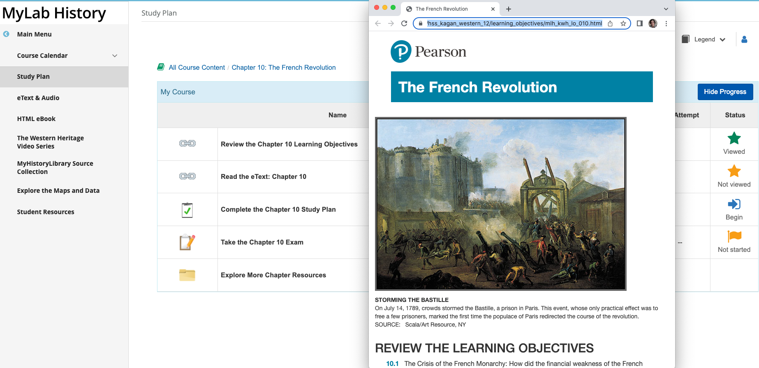This screenshot has width=759, height=368.
Task: Click the 'REVIEW THE LEARNING OBJECTIVES' heading
Action: point(484,348)
